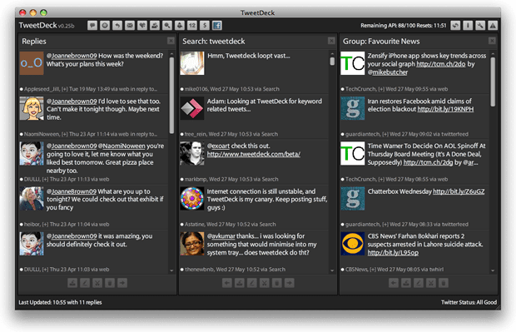Open the @mikebutcher mention link
Viewport: 516px width, 332px height.
pyautogui.click(x=388, y=72)
